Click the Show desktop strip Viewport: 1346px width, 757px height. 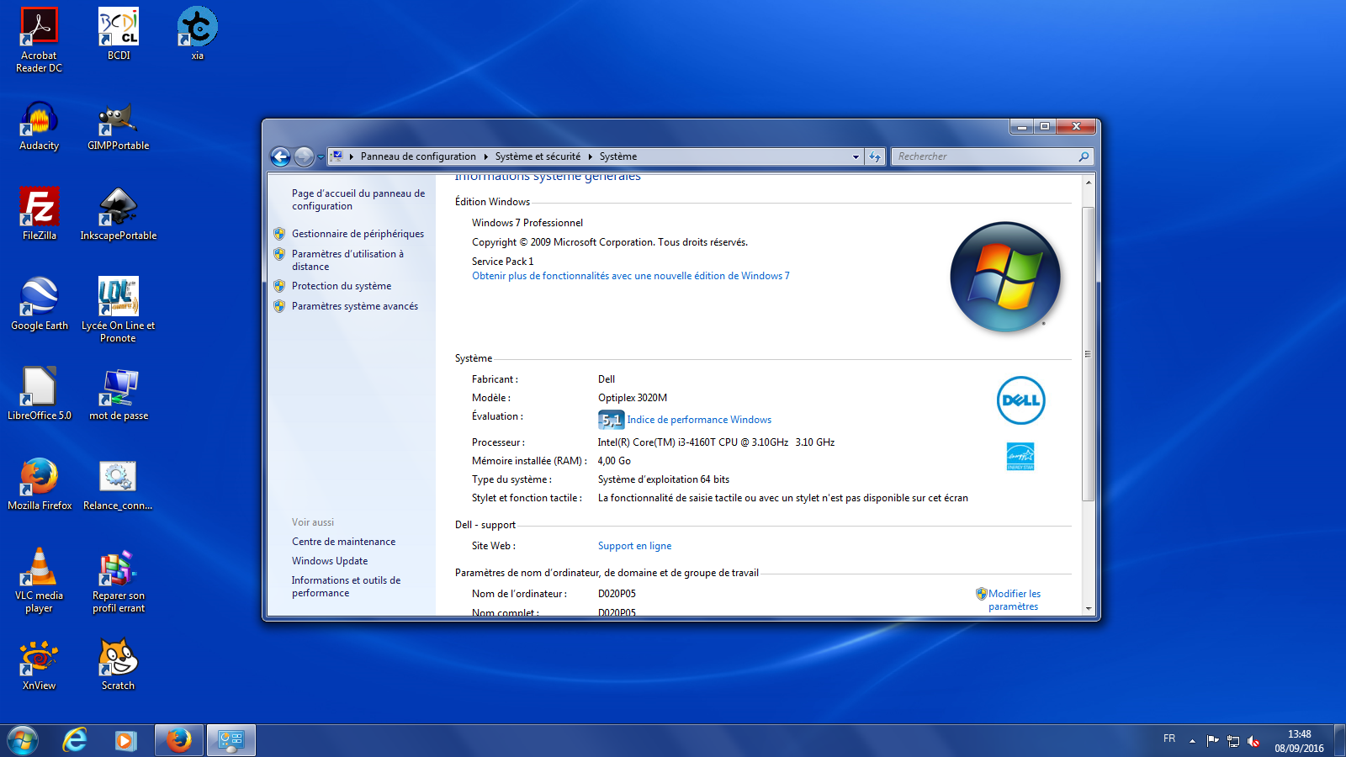pos(1340,740)
